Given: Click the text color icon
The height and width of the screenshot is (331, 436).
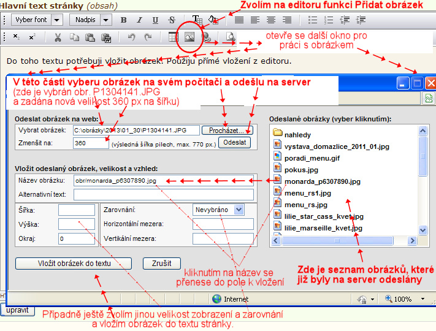Looking at the screenshot, I should click(x=197, y=20).
